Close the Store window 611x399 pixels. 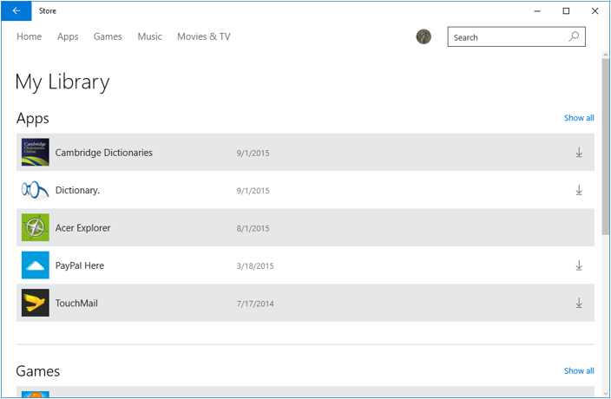click(x=595, y=11)
